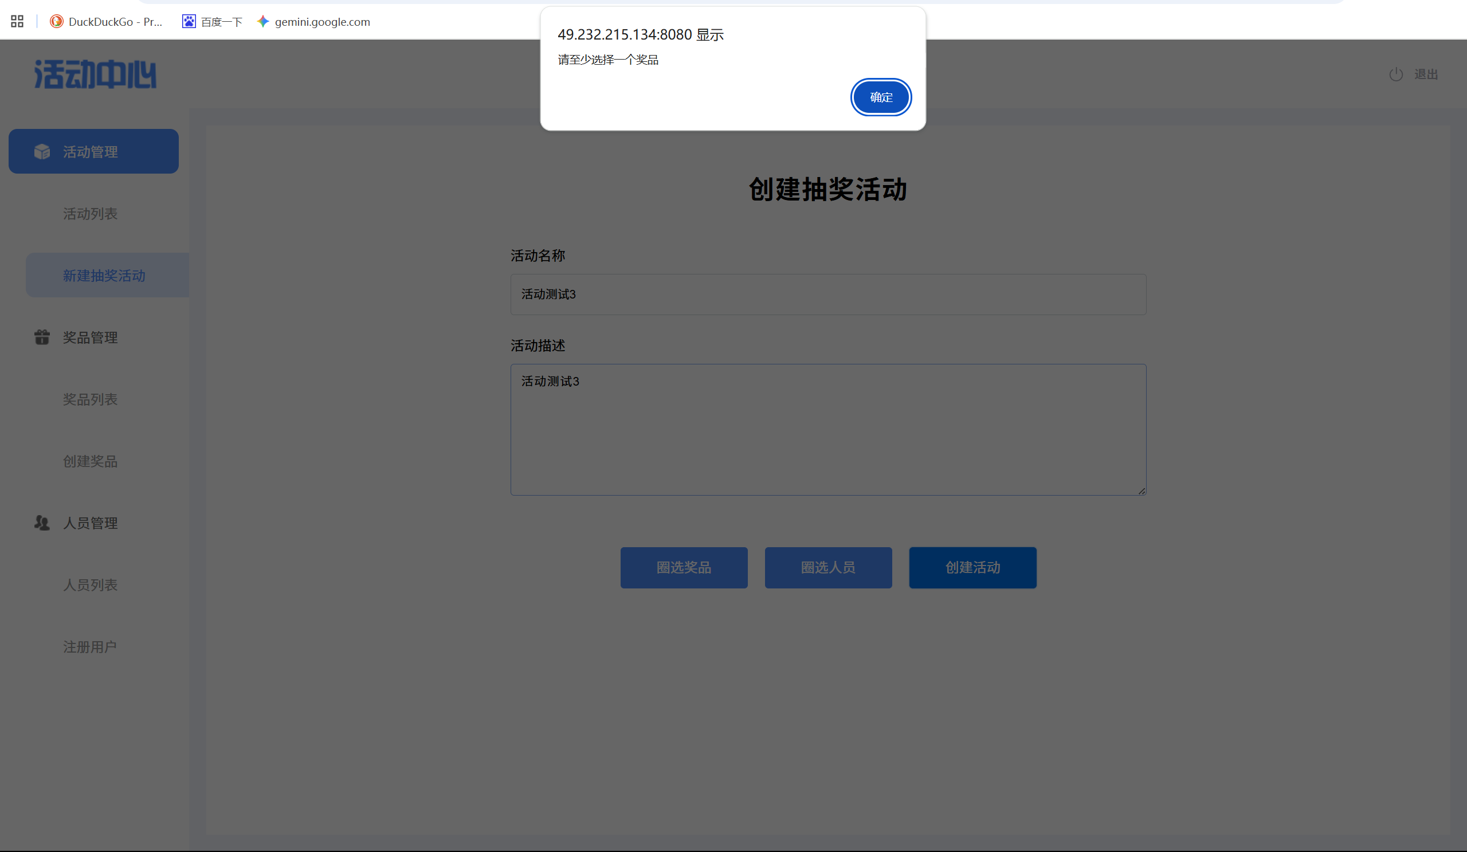
Task: Open 奖品列表 from the sidebar
Action: tap(90, 399)
